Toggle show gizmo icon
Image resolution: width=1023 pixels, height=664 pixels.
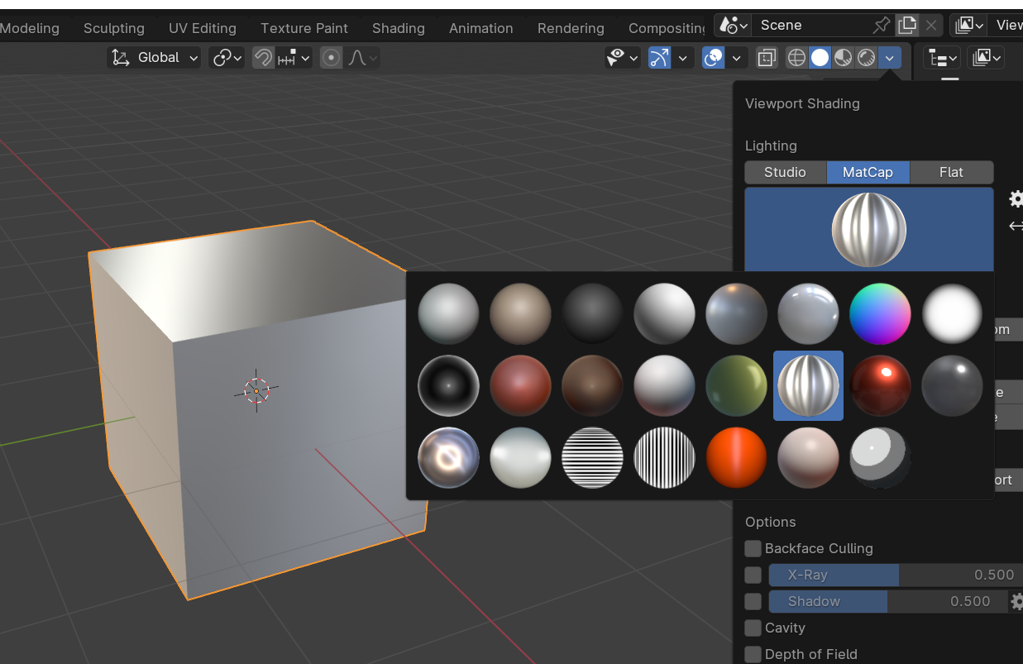click(x=659, y=58)
